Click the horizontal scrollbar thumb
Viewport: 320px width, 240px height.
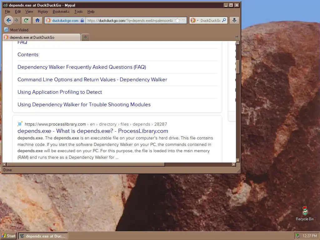pyautogui.click(x=86, y=164)
